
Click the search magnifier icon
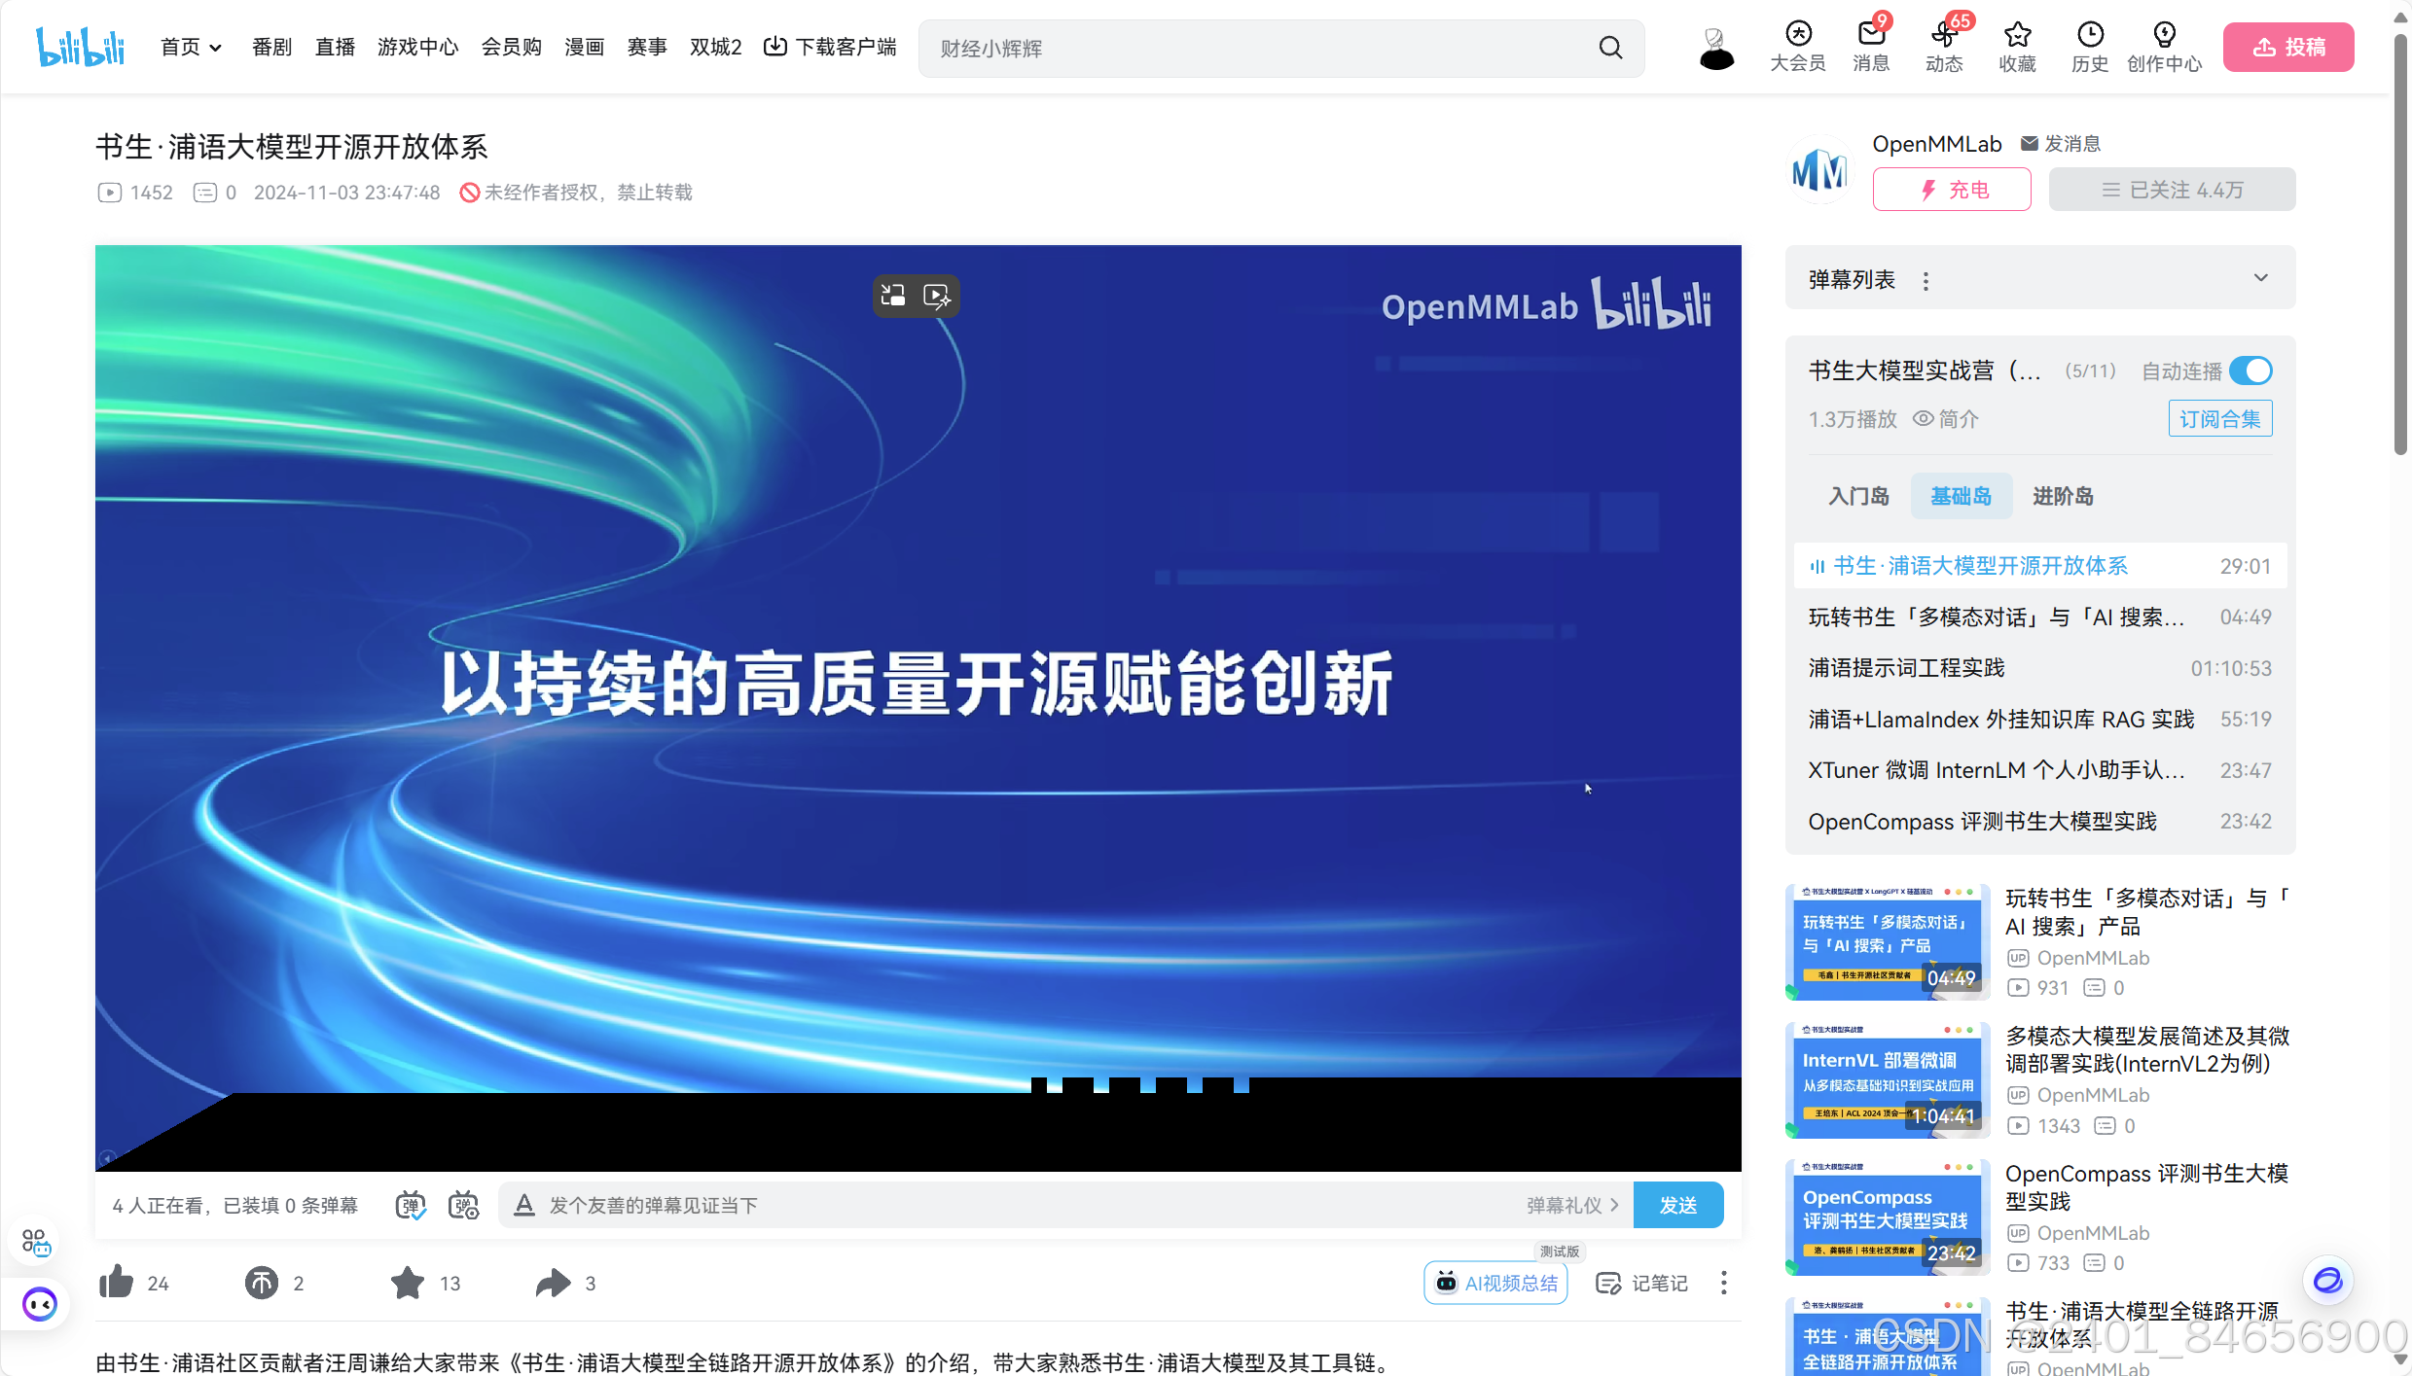pos(1610,48)
